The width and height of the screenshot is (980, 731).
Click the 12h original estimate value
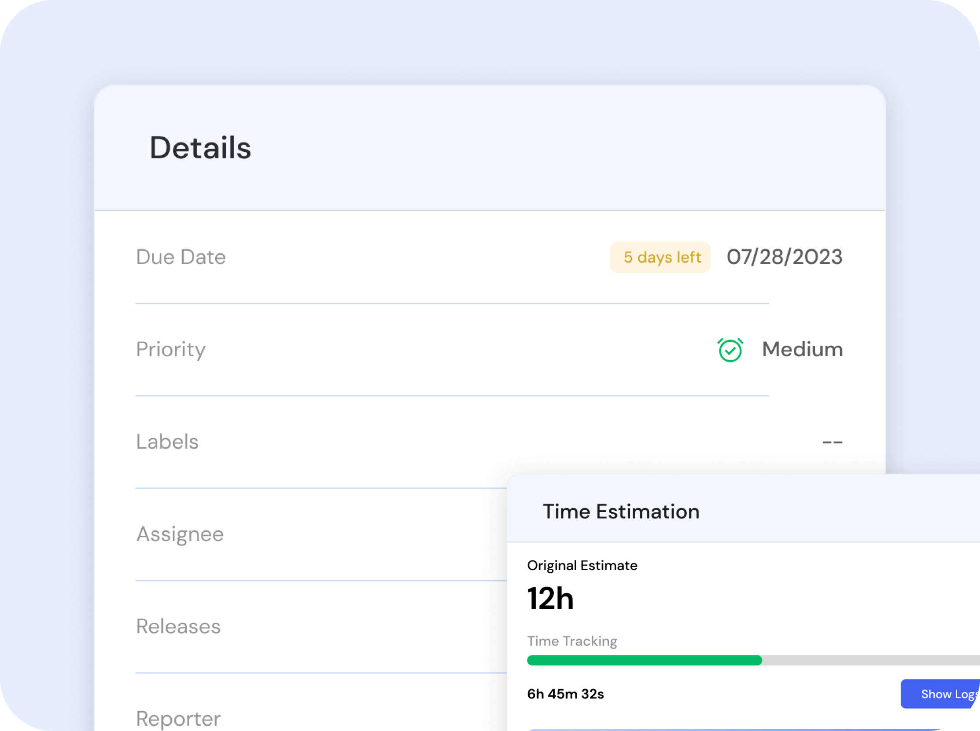(550, 598)
